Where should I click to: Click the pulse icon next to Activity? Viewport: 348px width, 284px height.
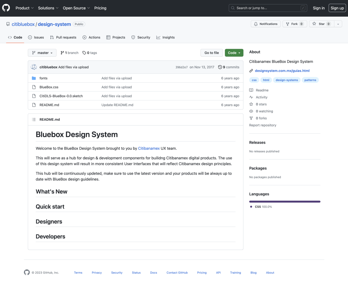pos(251,97)
